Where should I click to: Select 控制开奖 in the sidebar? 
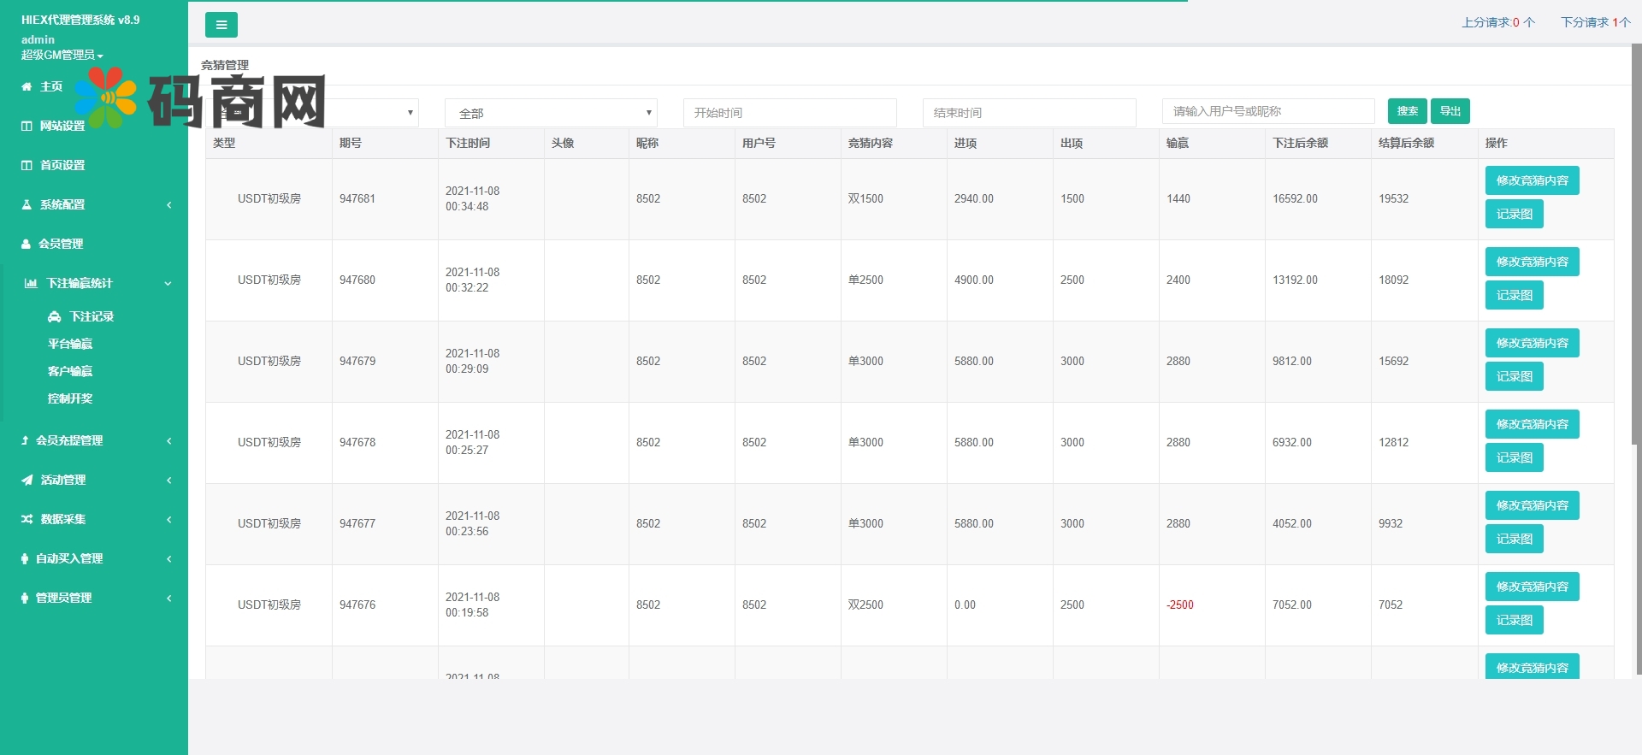(70, 398)
